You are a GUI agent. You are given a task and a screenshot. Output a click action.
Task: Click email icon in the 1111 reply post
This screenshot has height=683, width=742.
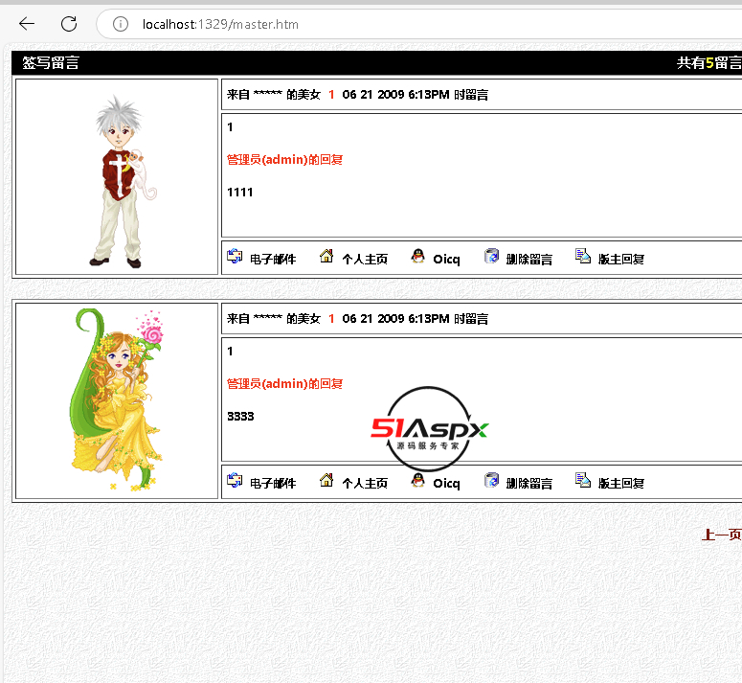(235, 256)
